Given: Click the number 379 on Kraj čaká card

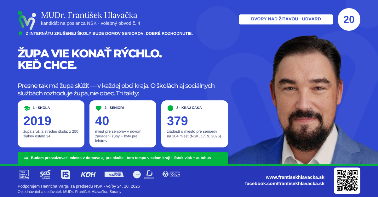Looking at the screenshot, I should pos(177,121).
